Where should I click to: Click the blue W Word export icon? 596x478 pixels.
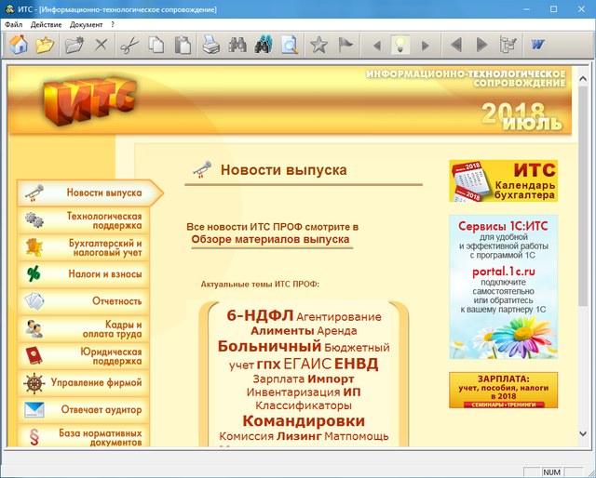tap(538, 44)
